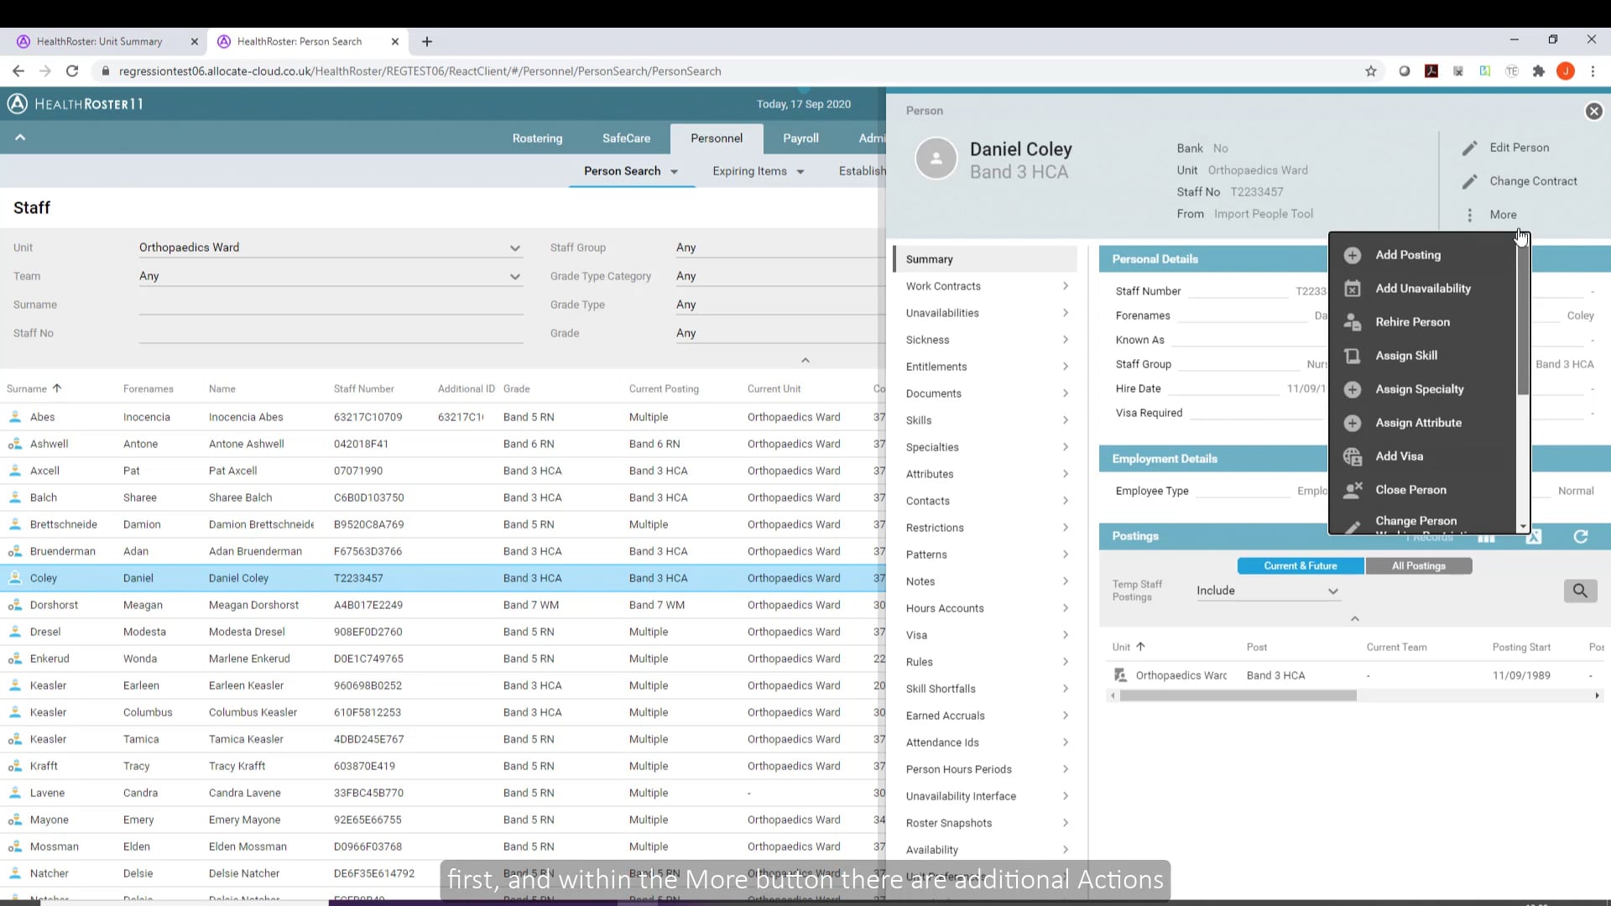Click the Surname filter input field
This screenshot has height=906, width=1611.
(331, 305)
